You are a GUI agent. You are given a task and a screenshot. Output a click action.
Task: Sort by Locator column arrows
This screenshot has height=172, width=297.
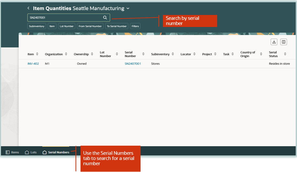coord(194,54)
